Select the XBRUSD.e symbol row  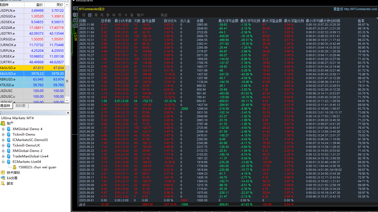[x=33, y=79]
